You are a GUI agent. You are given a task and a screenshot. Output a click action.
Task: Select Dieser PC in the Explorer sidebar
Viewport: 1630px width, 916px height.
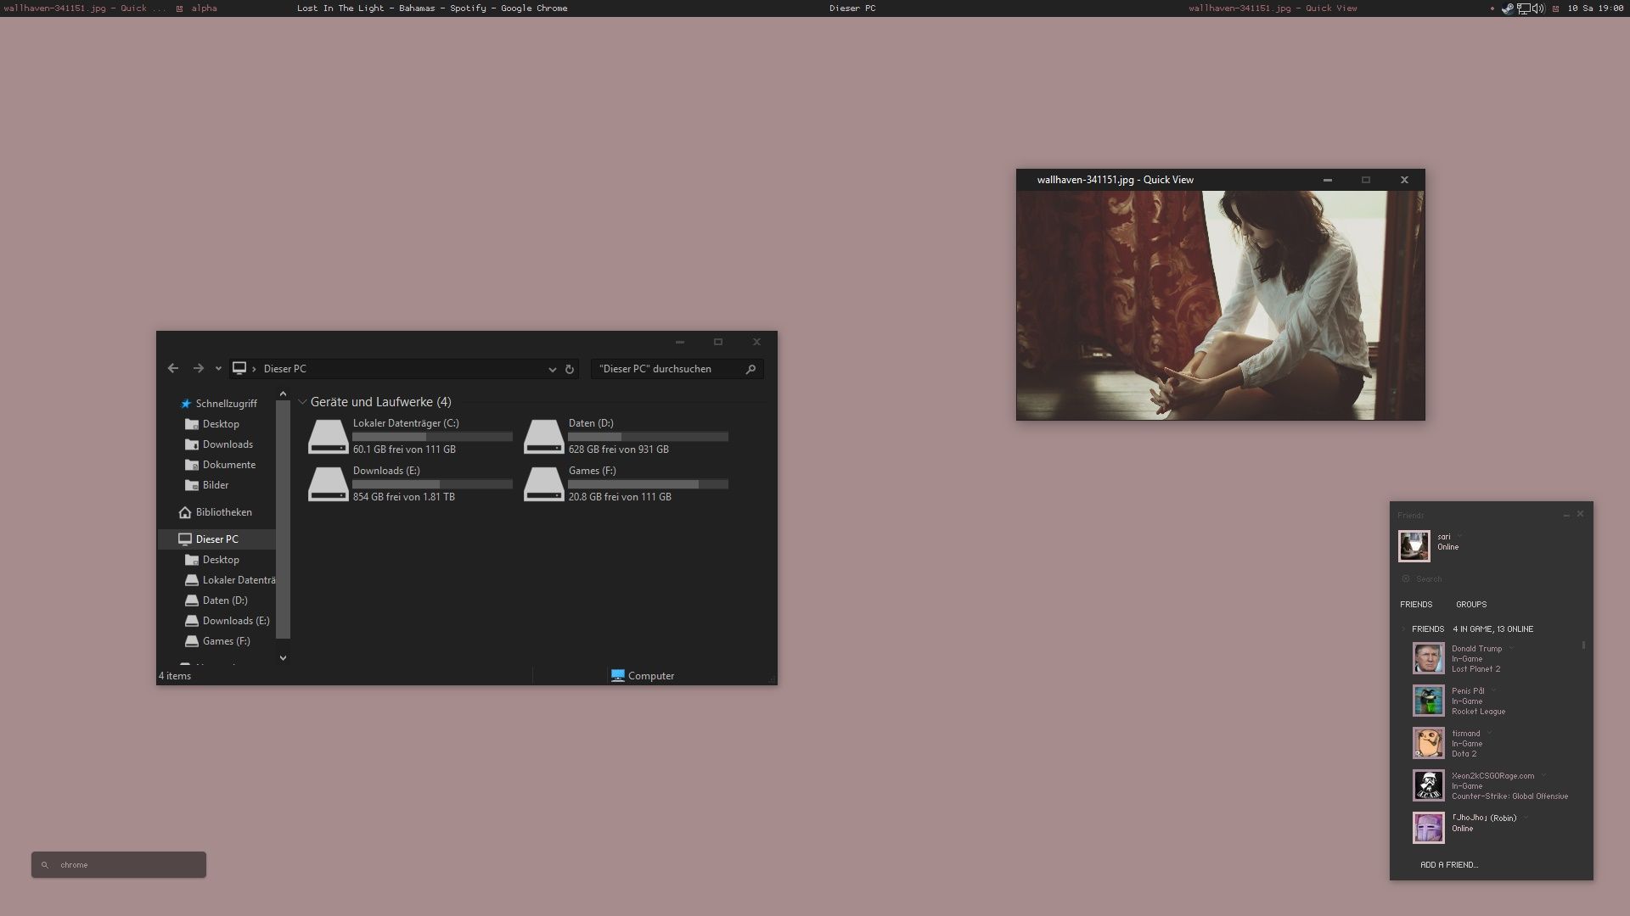click(216, 539)
